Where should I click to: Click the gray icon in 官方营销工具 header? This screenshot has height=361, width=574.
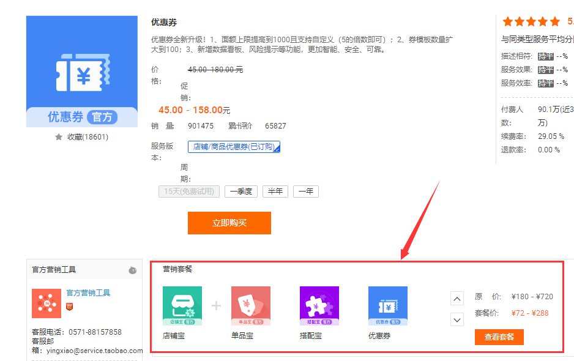(132, 270)
